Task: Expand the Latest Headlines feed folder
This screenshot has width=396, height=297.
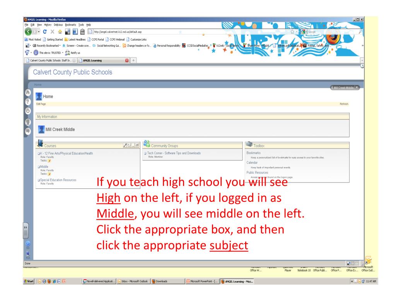Action: click(75, 39)
